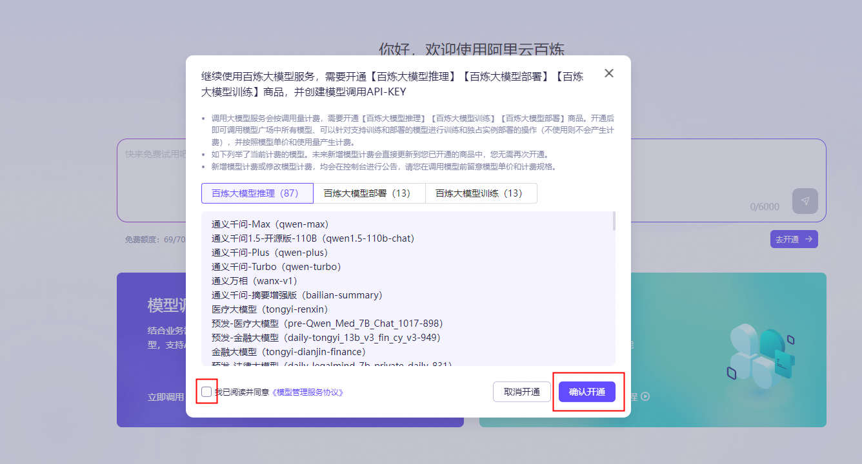Click the 免费额度 text below the input
This screenshot has width=862, height=464.
(x=155, y=240)
